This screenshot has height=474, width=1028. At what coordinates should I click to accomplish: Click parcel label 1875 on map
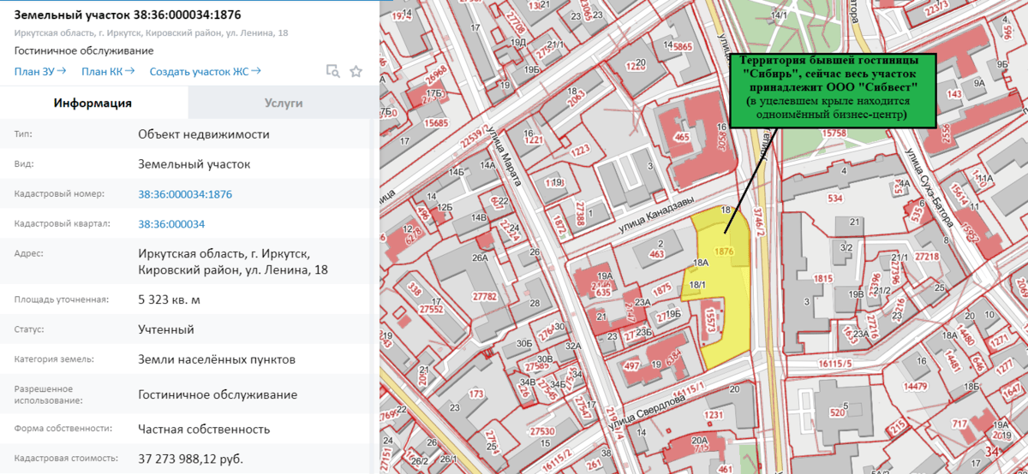pos(660,291)
